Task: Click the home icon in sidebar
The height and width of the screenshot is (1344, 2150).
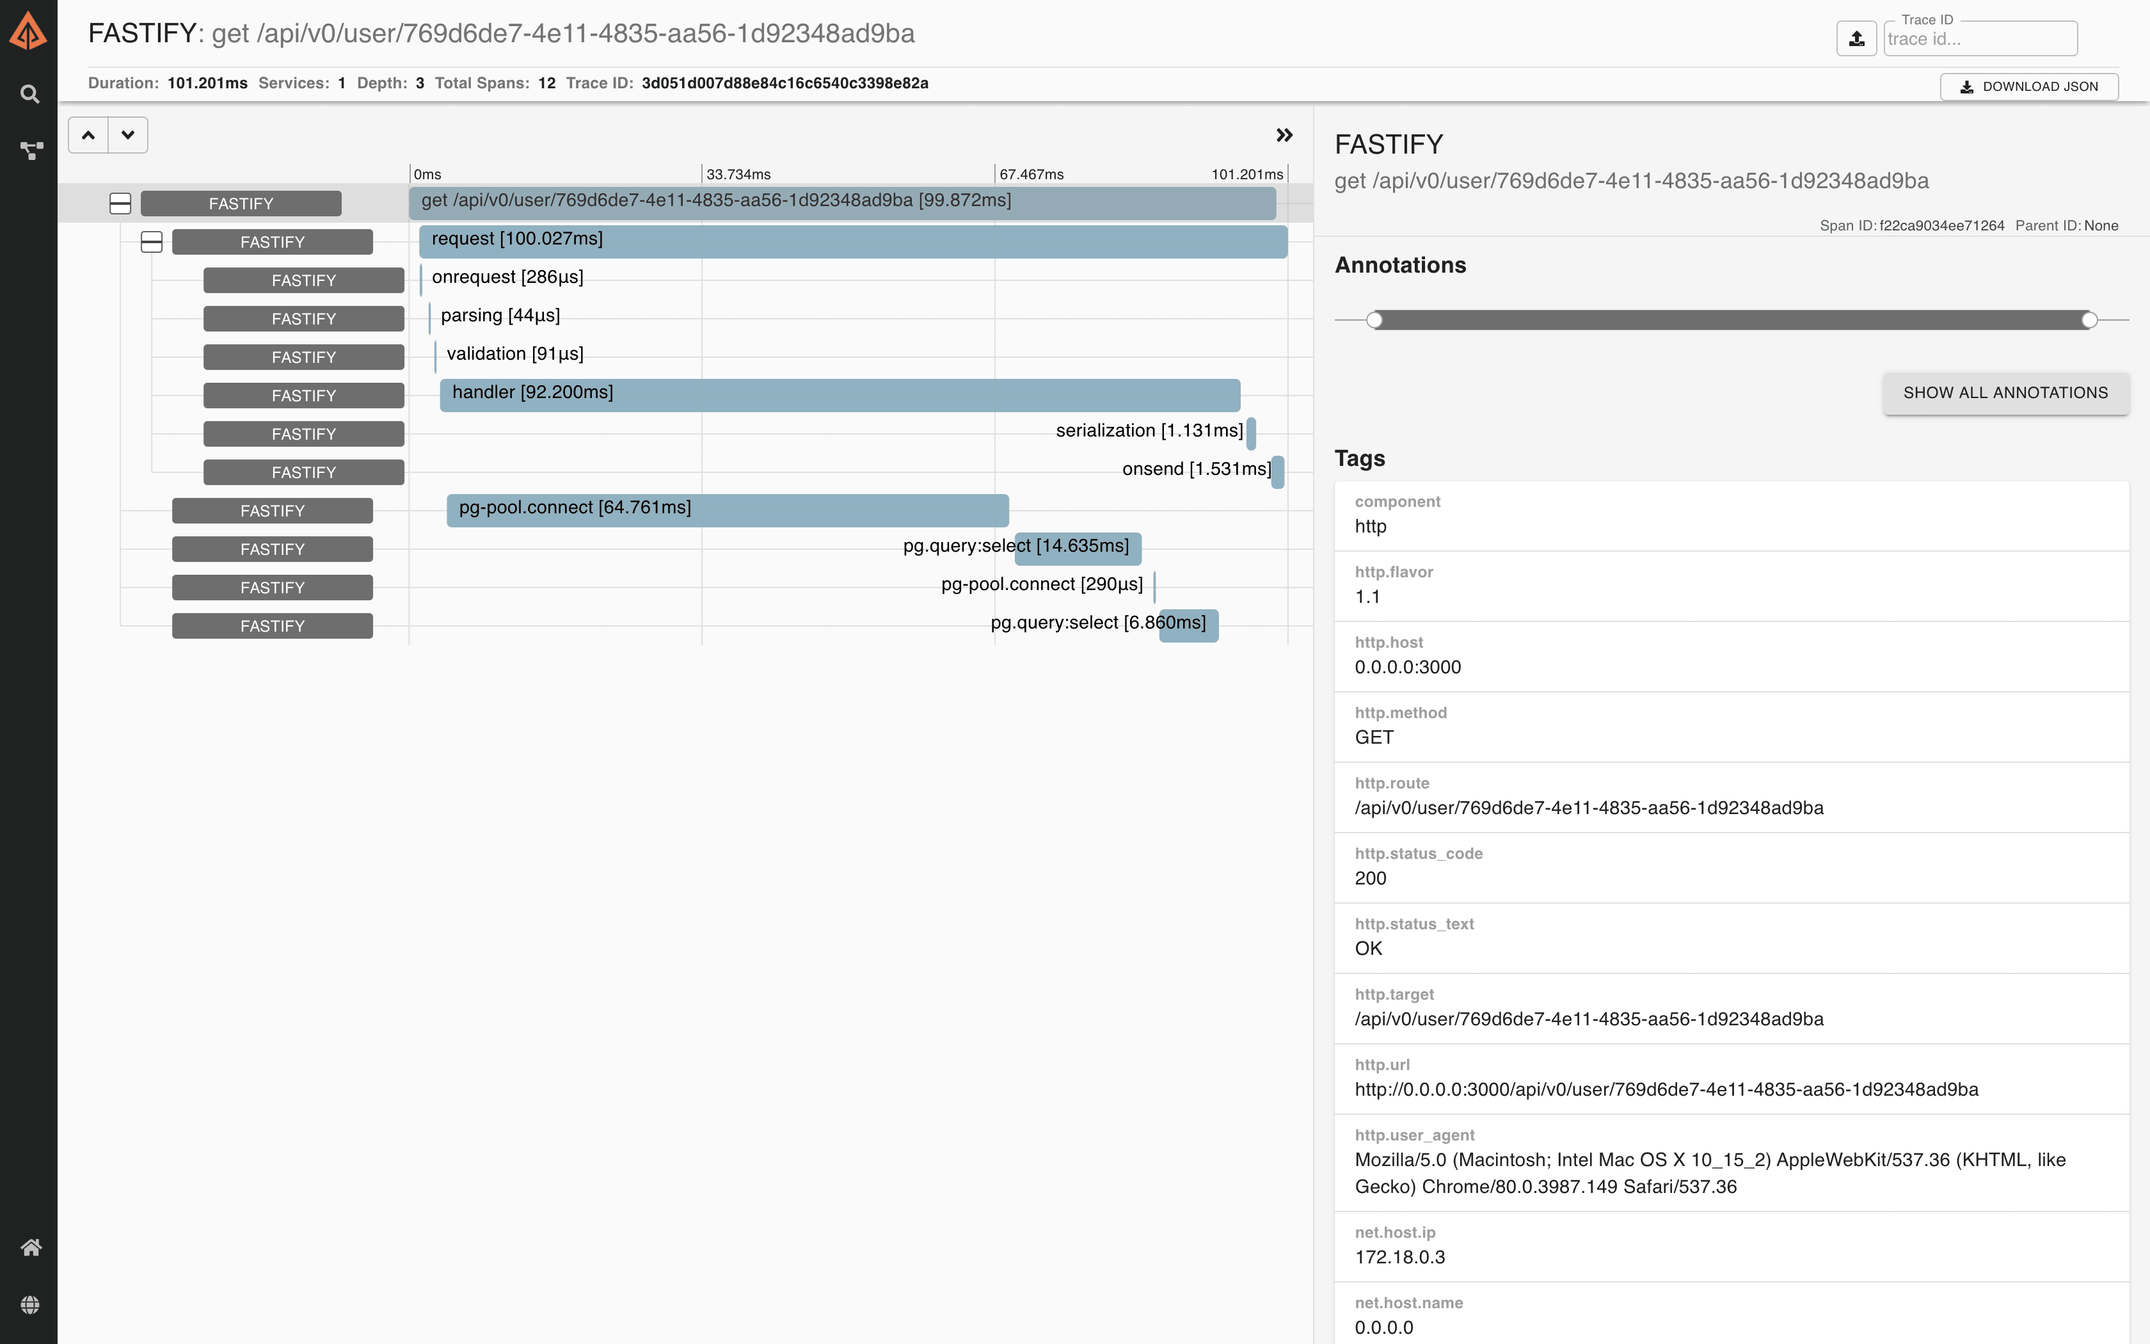Action: point(31,1247)
